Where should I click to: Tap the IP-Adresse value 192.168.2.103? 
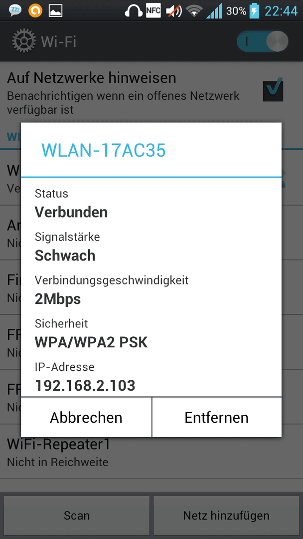click(x=85, y=386)
